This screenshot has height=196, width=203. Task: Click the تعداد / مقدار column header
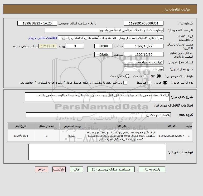[x=47, y=126]
